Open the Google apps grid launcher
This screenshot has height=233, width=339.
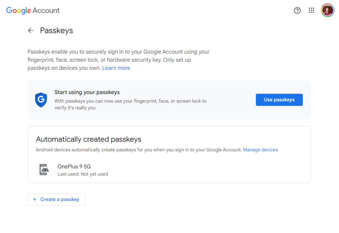point(311,10)
